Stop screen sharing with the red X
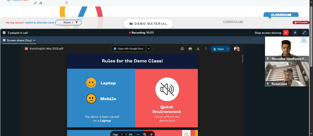 pos(286,33)
